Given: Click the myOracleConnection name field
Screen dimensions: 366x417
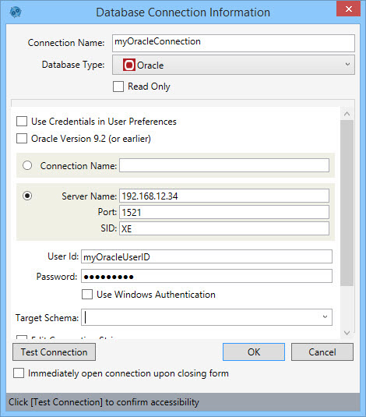Looking at the screenshot, I should click(x=234, y=43).
